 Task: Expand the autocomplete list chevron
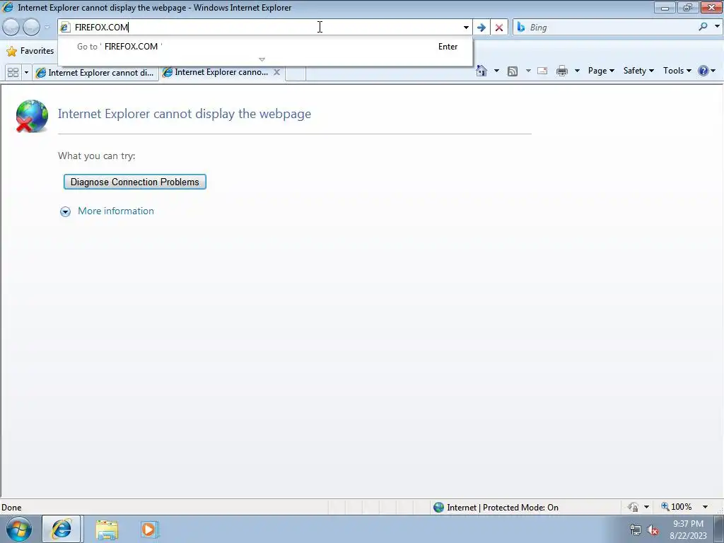(x=262, y=59)
